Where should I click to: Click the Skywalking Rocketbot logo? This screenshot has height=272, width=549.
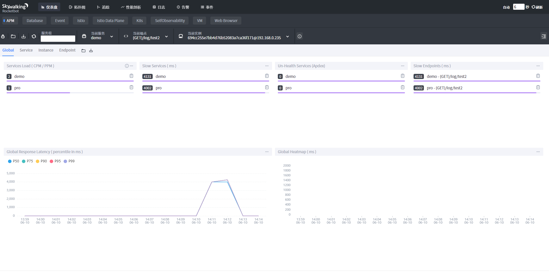click(x=15, y=8)
